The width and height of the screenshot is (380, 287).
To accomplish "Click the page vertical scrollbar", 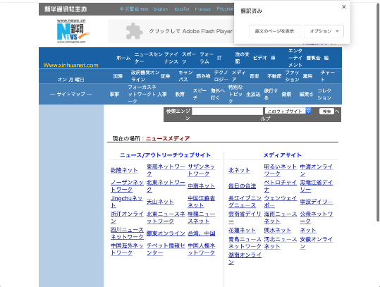I will (x=378, y=112).
